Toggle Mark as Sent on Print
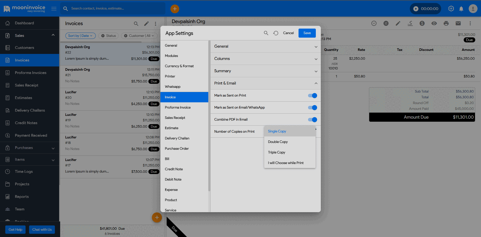481x237 pixels. pyautogui.click(x=313, y=96)
